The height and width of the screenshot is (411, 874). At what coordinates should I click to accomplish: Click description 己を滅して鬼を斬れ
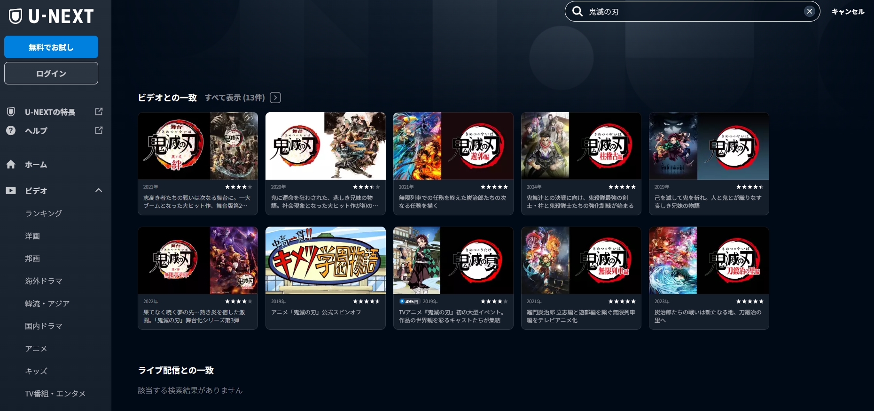coord(708,202)
